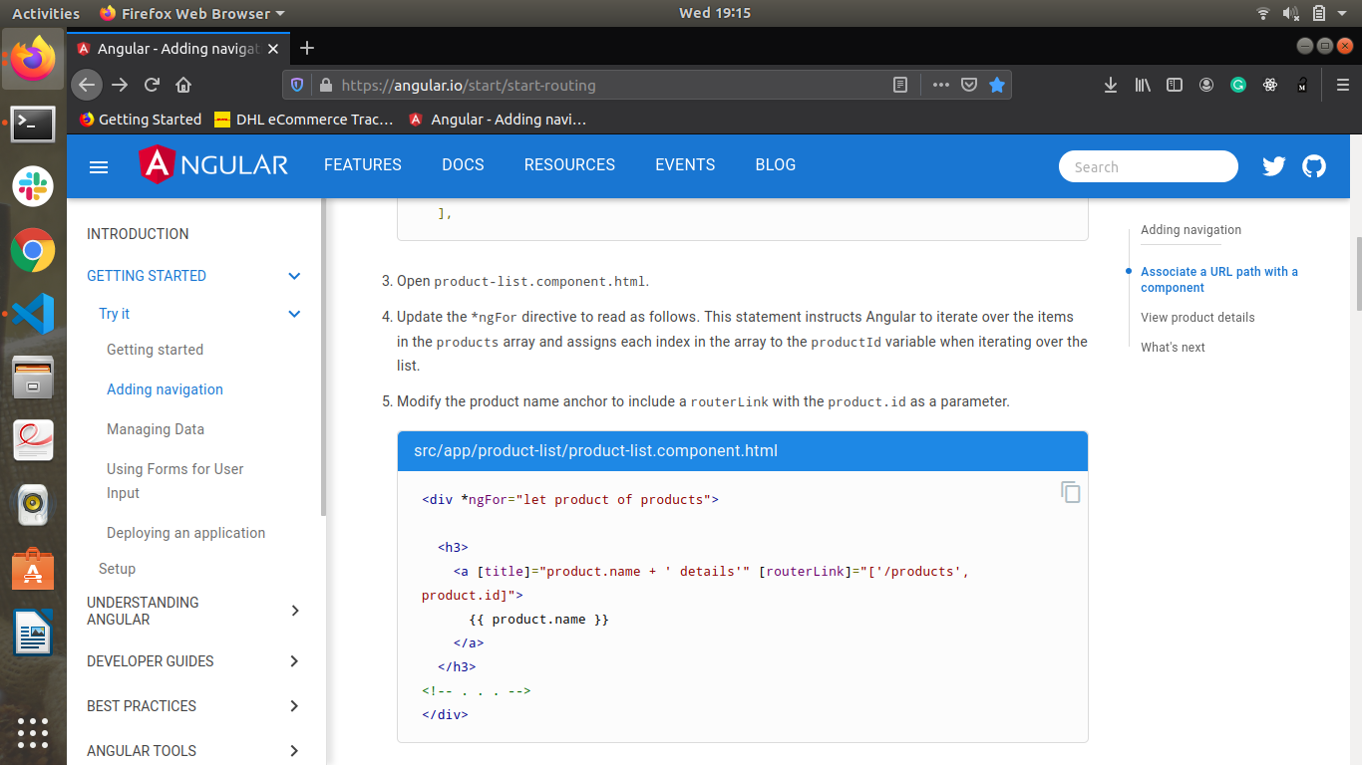
Task: Go to the Angular logo home page
Action: coord(213,165)
